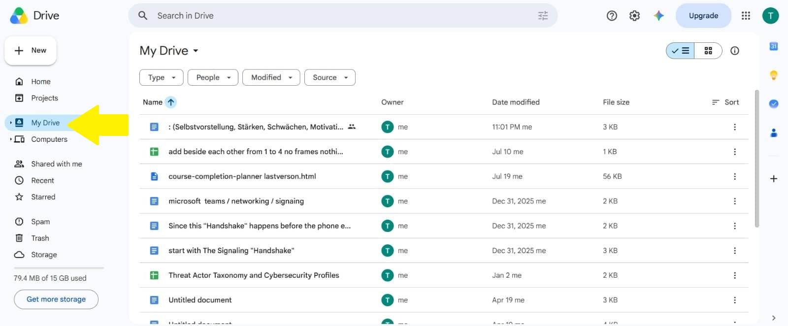Switch to list layout view
This screenshot has width=788, height=326.
point(680,51)
